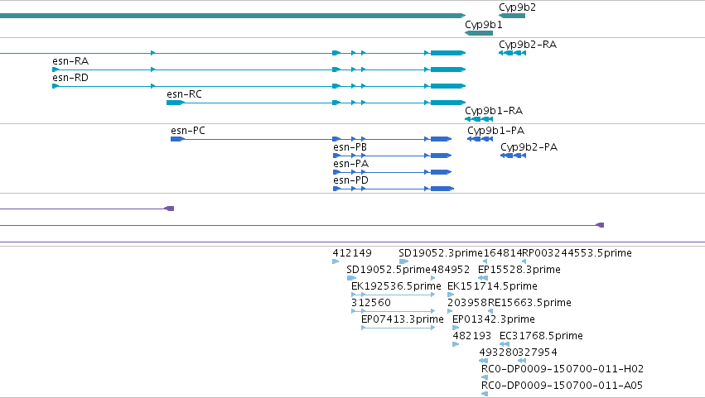
Task: Click the esn-PC first coding block
Action: click(177, 139)
